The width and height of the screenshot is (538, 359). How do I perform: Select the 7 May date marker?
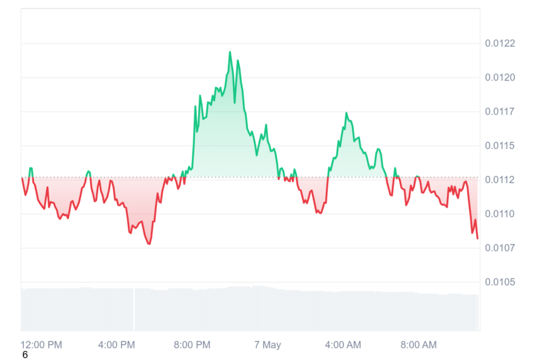pos(268,344)
